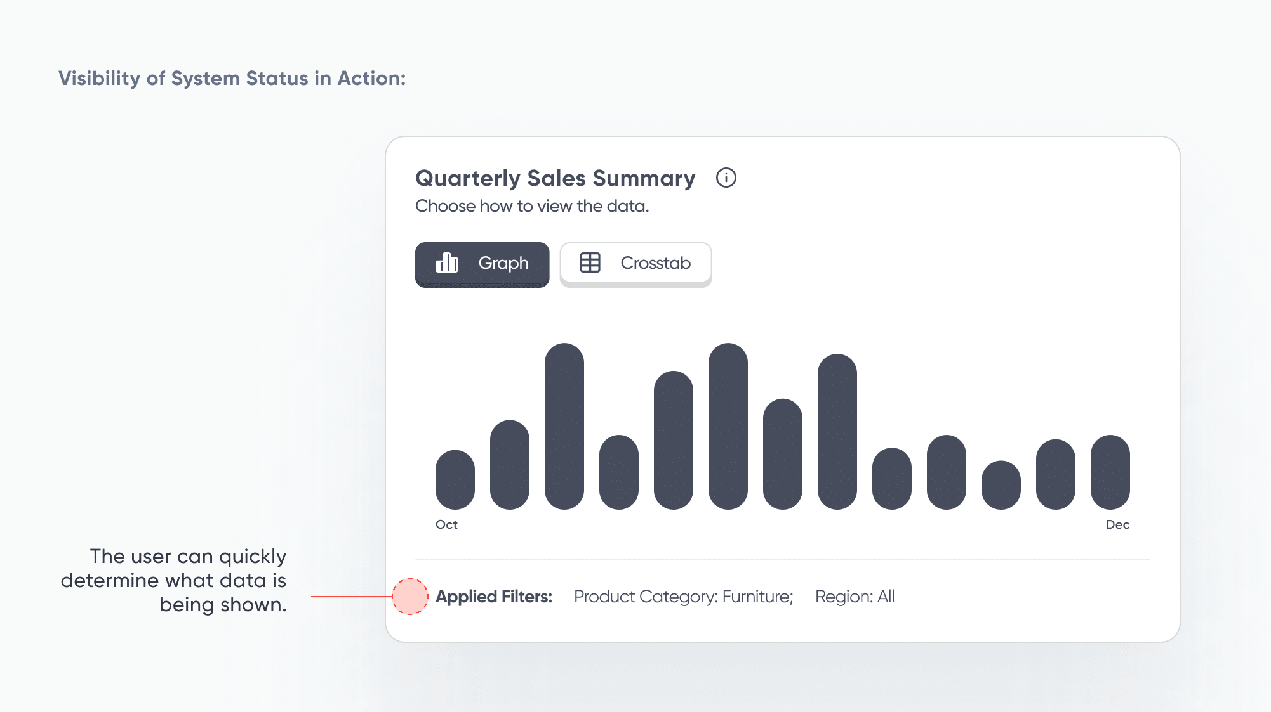1271x712 pixels.
Task: Click the second bar in the chart
Action: point(510,465)
